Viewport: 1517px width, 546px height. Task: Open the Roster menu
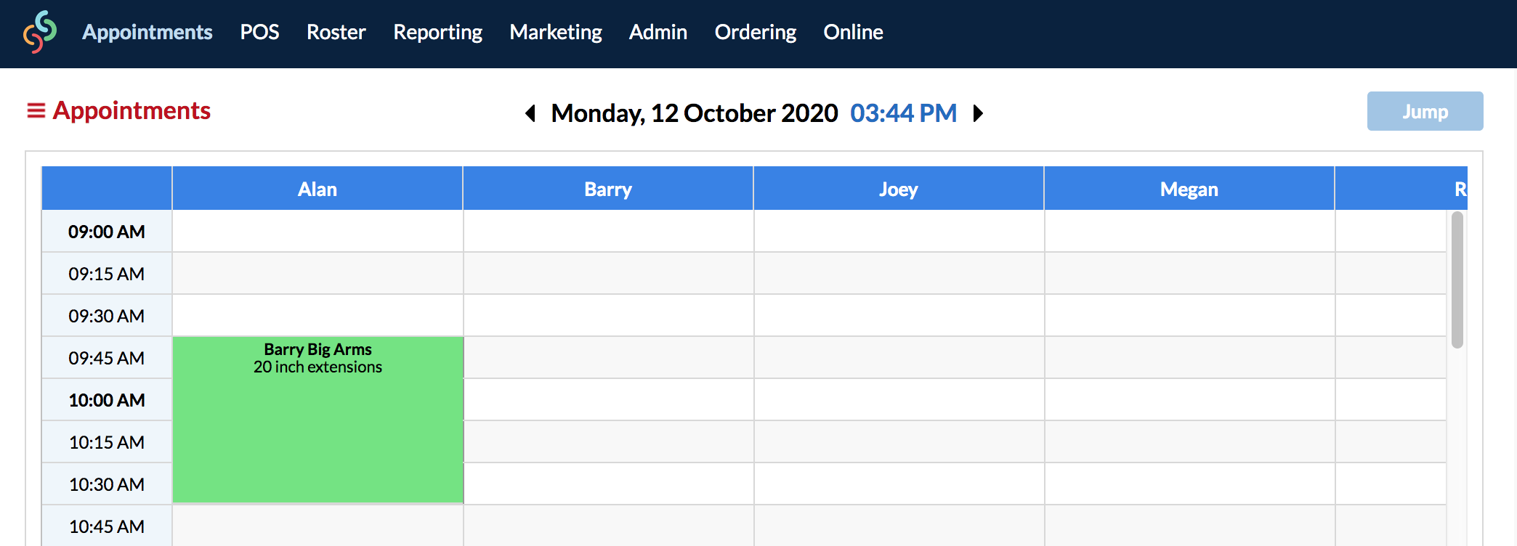(x=336, y=32)
